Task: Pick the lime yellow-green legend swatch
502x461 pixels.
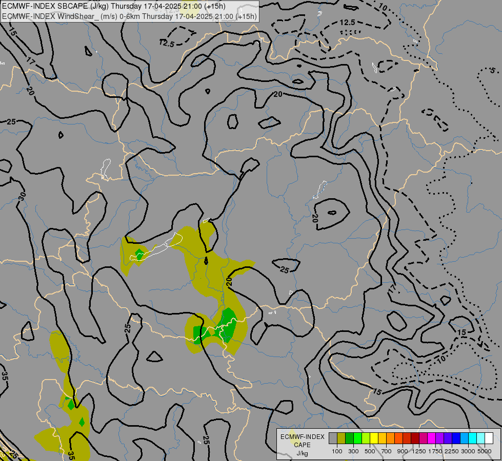Action: pos(366,438)
